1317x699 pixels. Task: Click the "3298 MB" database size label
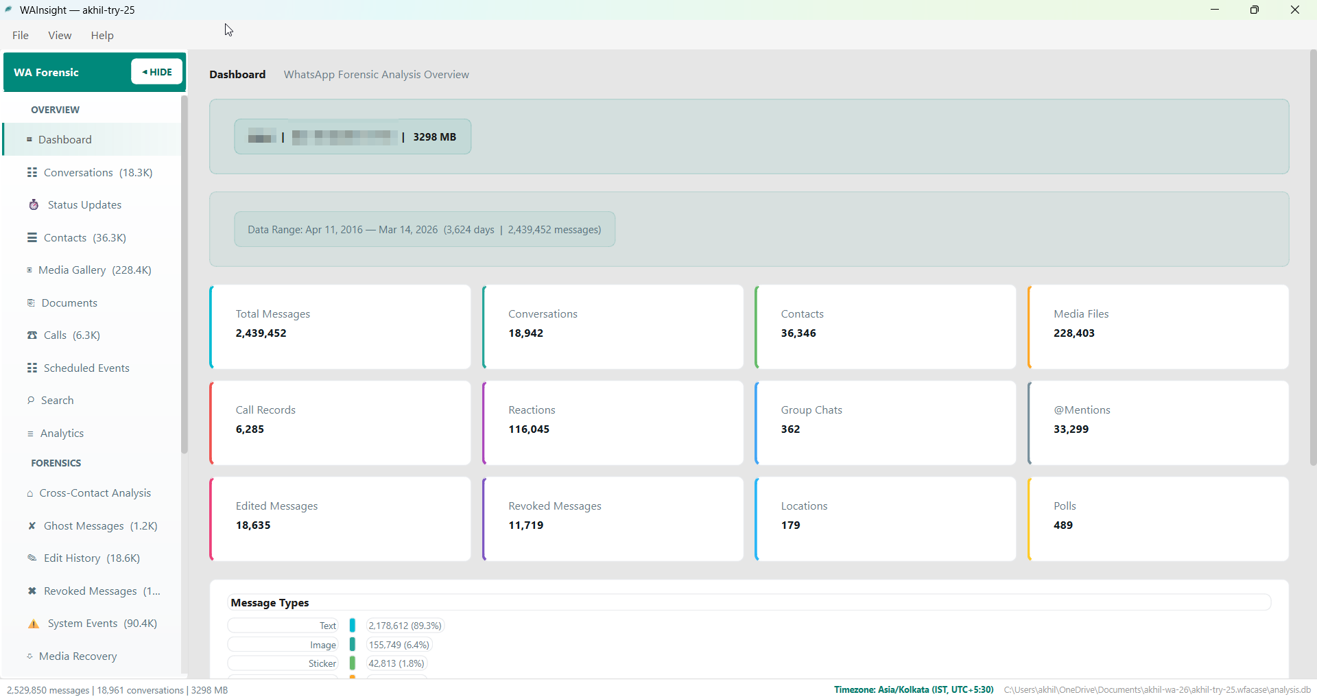pyautogui.click(x=434, y=137)
